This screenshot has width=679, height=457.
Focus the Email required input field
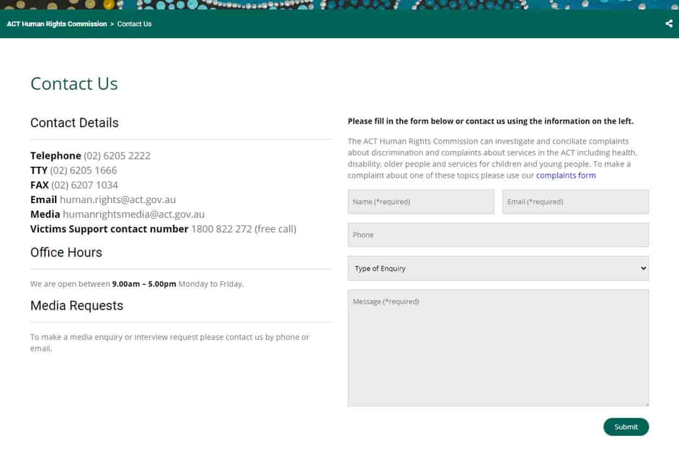576,201
